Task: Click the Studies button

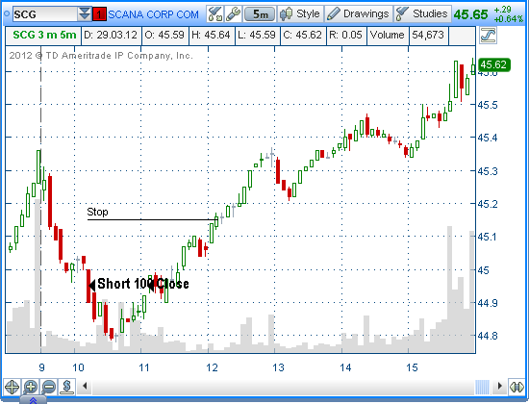Action: click(422, 14)
